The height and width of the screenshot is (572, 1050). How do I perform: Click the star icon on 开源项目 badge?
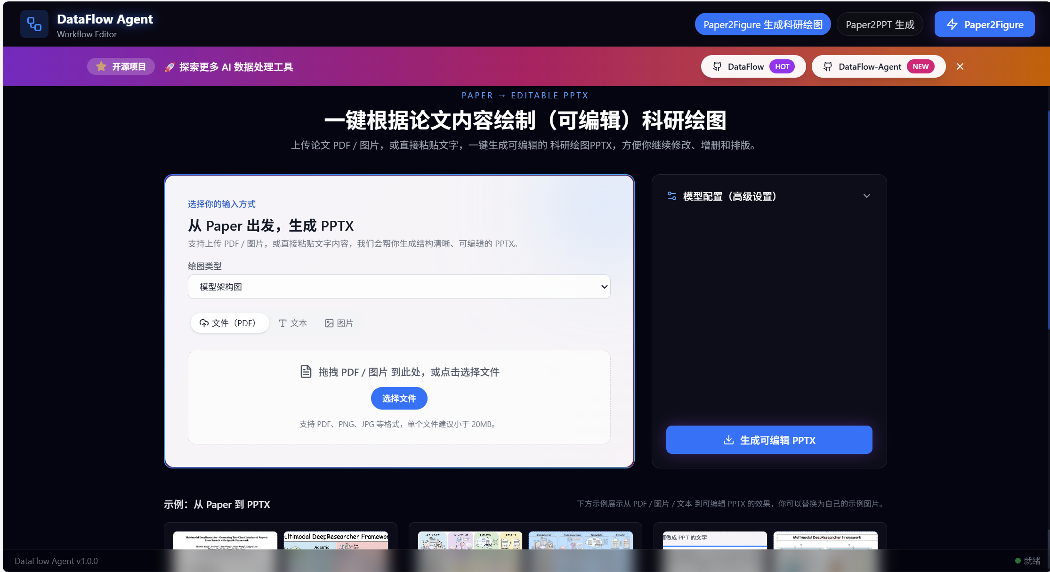101,66
